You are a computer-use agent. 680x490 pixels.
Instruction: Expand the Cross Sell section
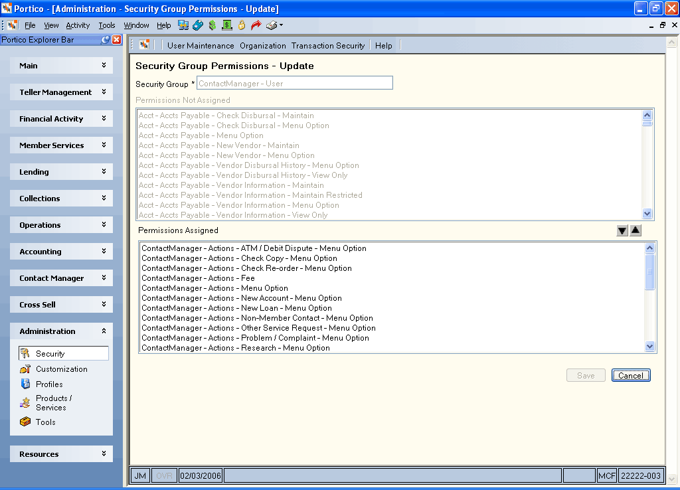[x=61, y=304]
